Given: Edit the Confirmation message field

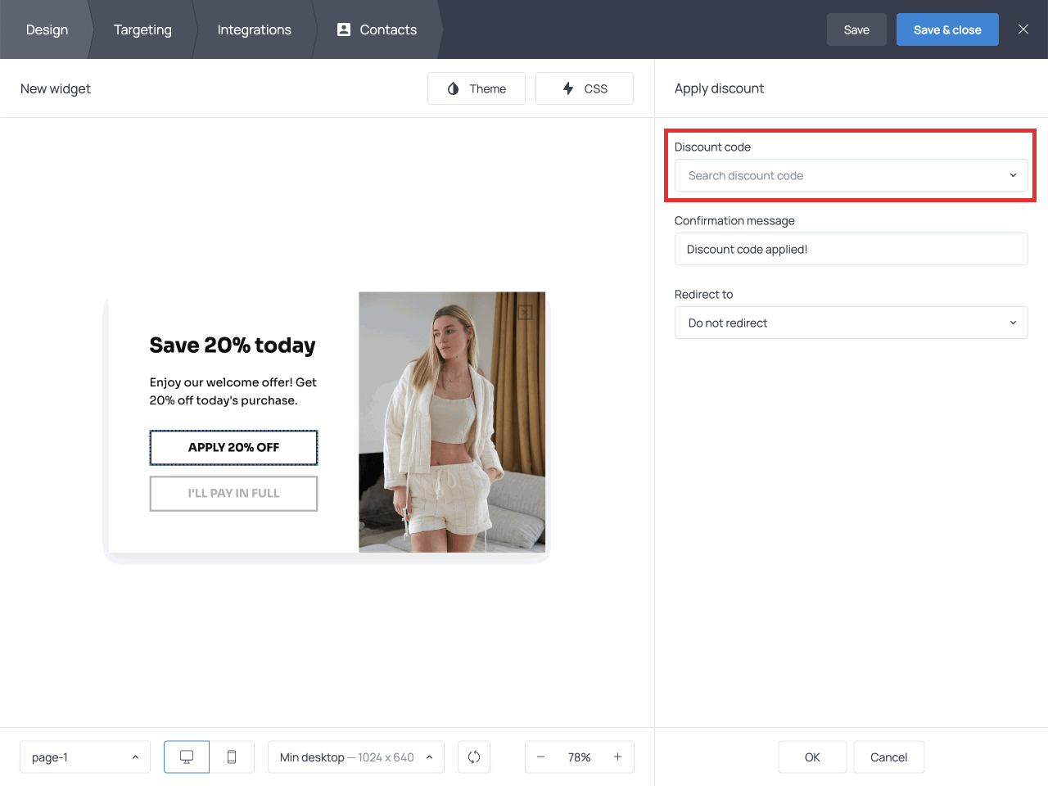Looking at the screenshot, I should (x=851, y=249).
